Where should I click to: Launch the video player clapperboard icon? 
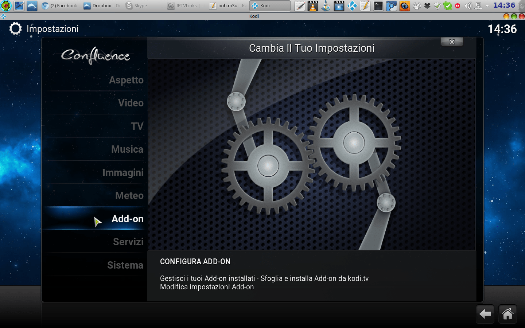339,5
